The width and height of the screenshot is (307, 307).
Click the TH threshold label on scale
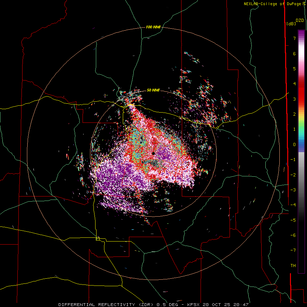point(293,265)
